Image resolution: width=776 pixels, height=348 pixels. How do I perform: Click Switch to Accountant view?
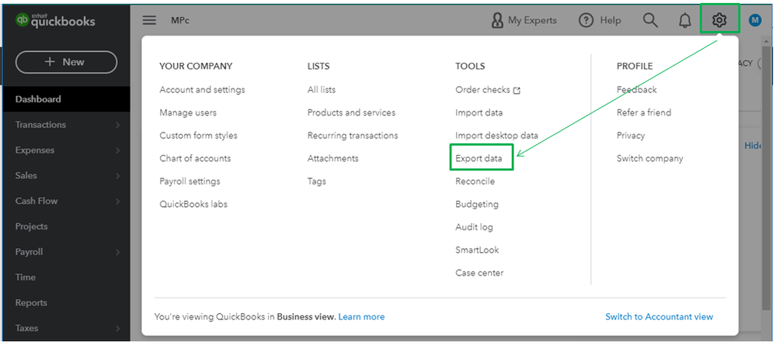659,317
